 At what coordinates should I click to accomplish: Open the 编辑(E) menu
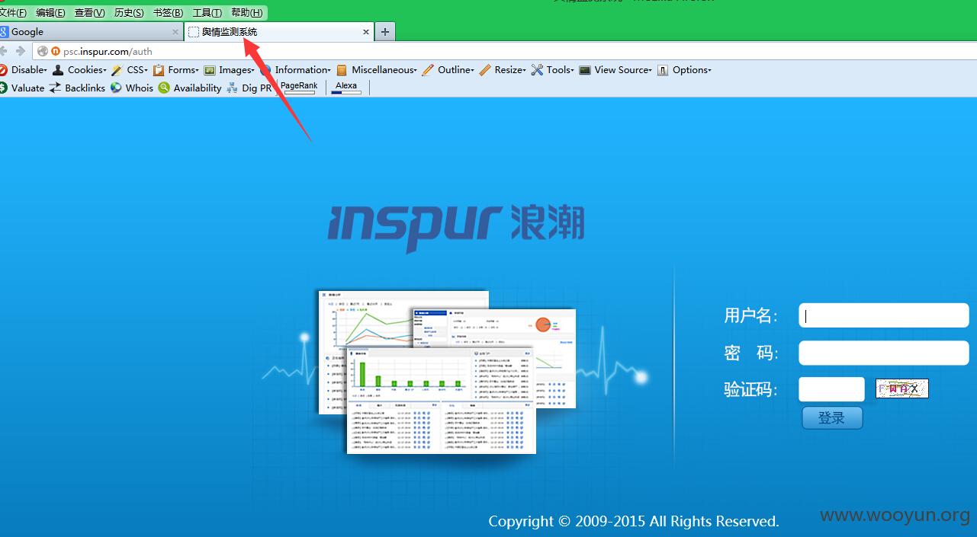tap(50, 12)
